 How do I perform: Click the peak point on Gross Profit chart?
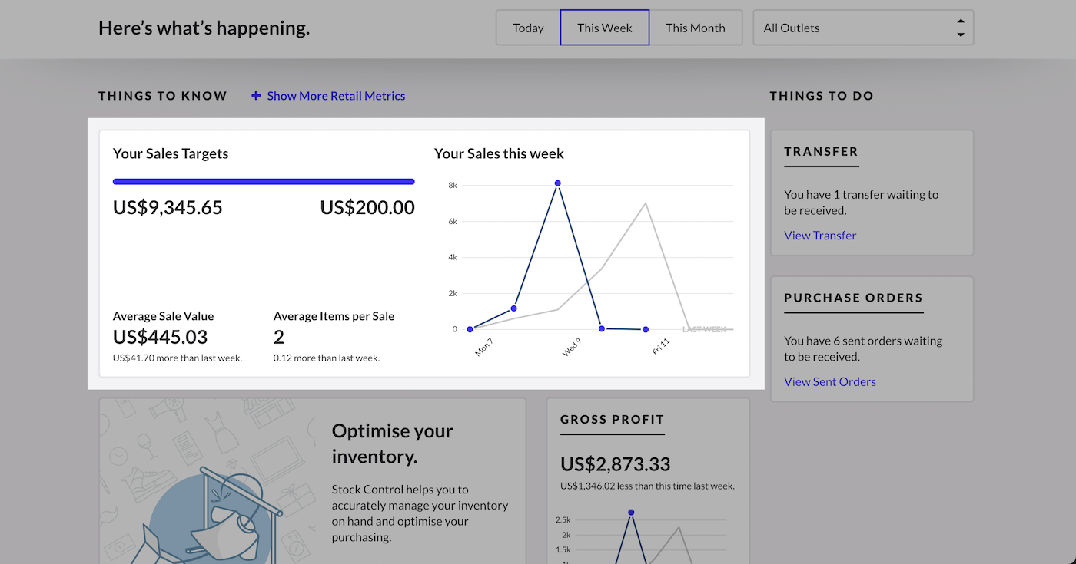[x=631, y=512]
